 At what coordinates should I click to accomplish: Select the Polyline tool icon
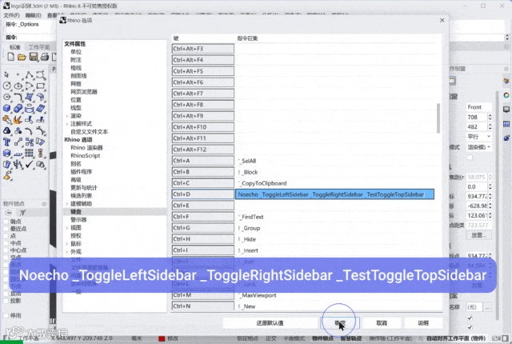(x=30, y=74)
